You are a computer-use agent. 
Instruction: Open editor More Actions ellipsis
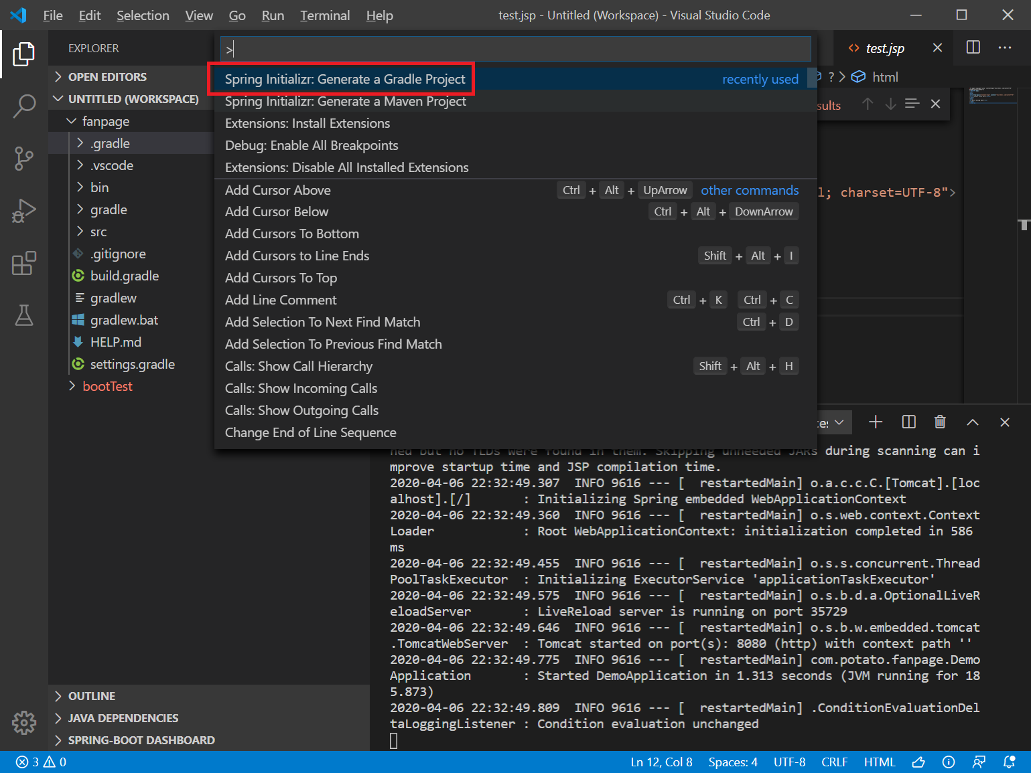pos(1005,48)
